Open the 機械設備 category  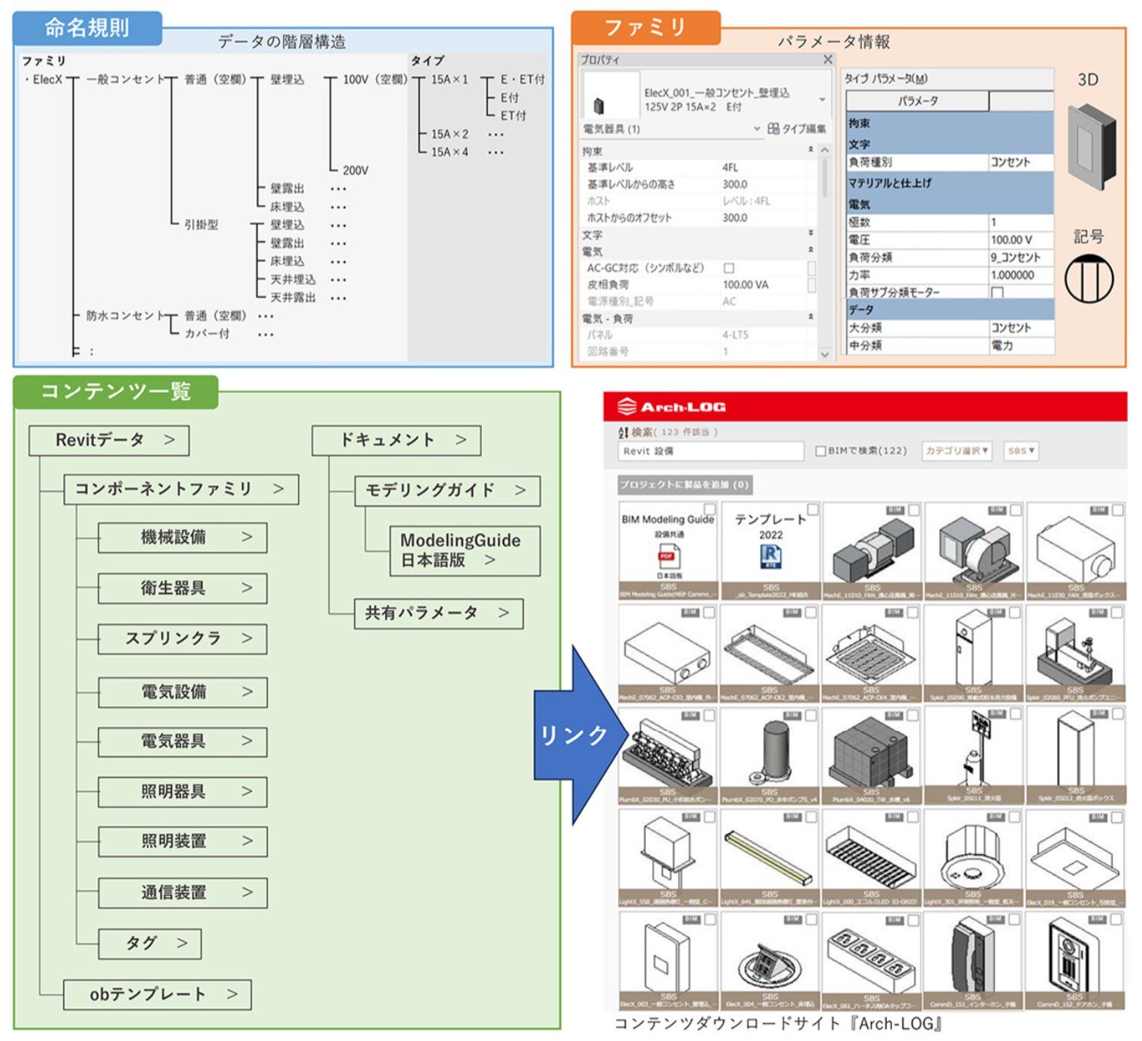(182, 537)
